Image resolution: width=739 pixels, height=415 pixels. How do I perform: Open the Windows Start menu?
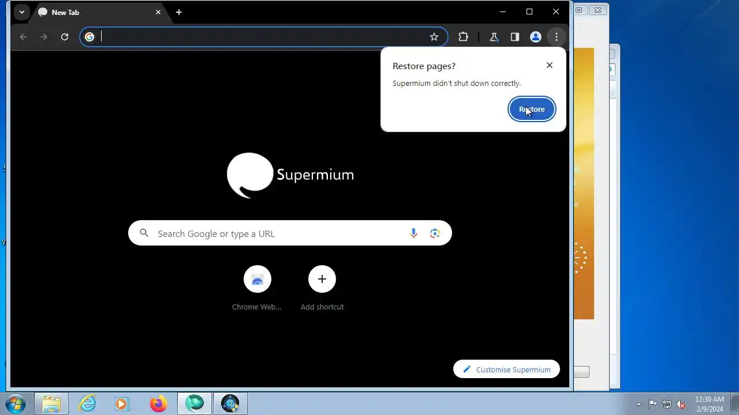[16, 404]
